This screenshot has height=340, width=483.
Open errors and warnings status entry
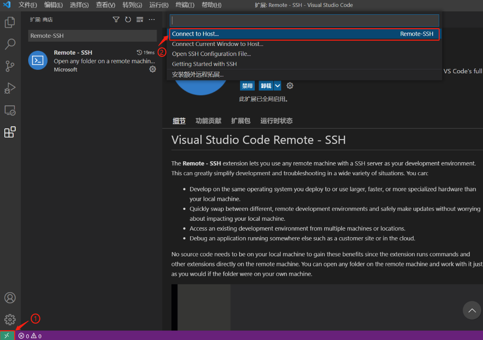coord(30,336)
